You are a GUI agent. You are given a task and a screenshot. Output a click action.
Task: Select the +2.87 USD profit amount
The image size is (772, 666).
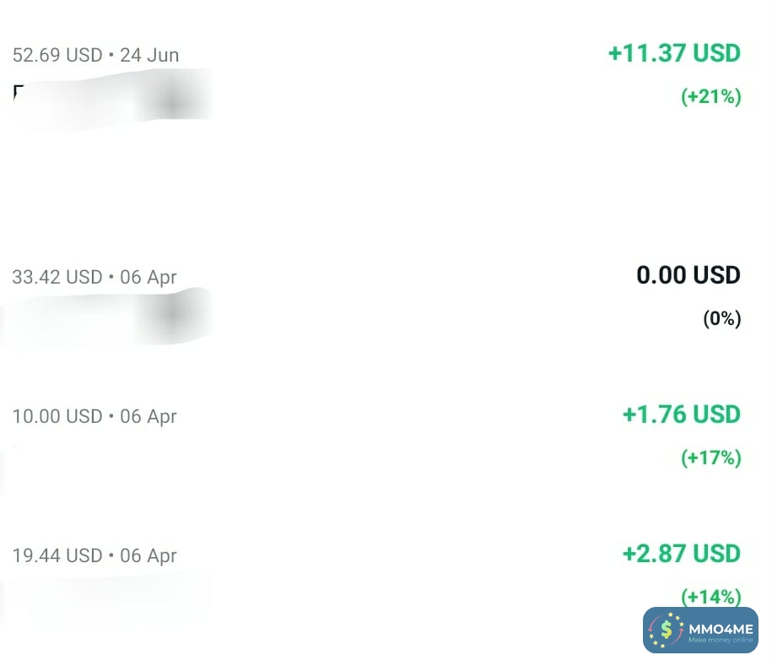coord(681,554)
